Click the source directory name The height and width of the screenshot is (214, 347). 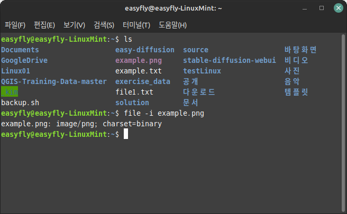(x=196, y=50)
